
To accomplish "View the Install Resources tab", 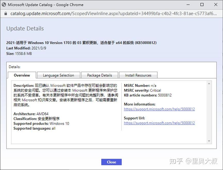I will 138,75.
